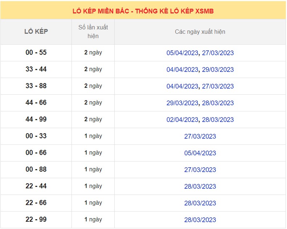287x229 pixels.
Task: Select 04/04/2023 in the 33 - 88 row
Action: 182,86
